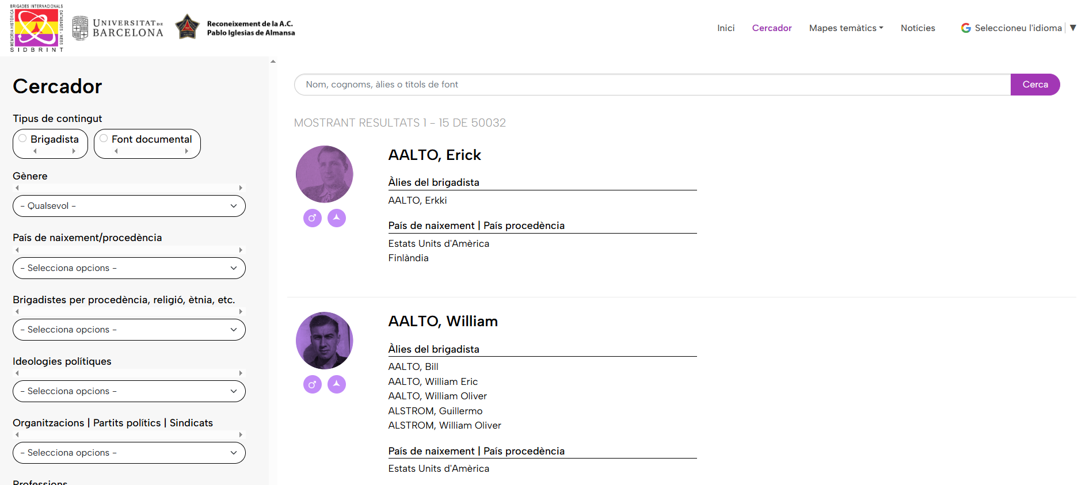Select the Brigadista radio button
The height and width of the screenshot is (485, 1089).
pyautogui.click(x=23, y=139)
